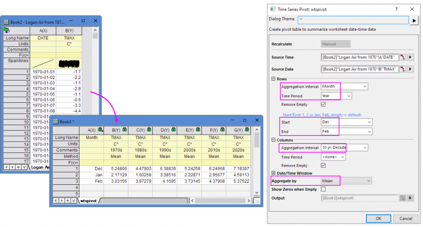Open the arrow menu beside Source Data
This screenshot has height=227, width=423.
pos(411,69)
